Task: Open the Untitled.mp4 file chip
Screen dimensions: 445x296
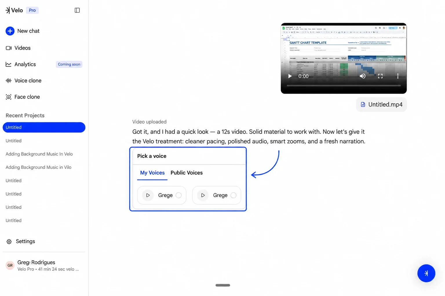Action: point(381,105)
